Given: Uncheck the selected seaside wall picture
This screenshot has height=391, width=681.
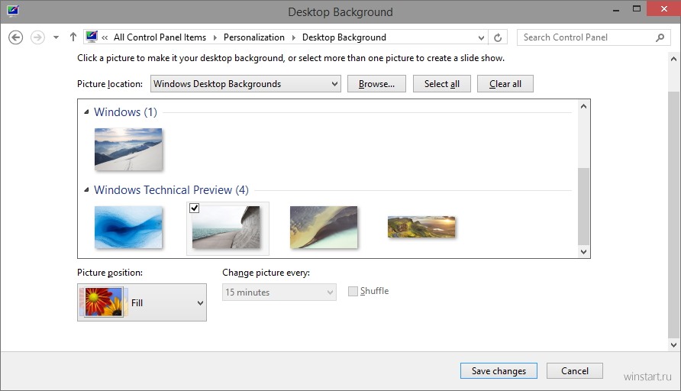Looking at the screenshot, I should [194, 208].
